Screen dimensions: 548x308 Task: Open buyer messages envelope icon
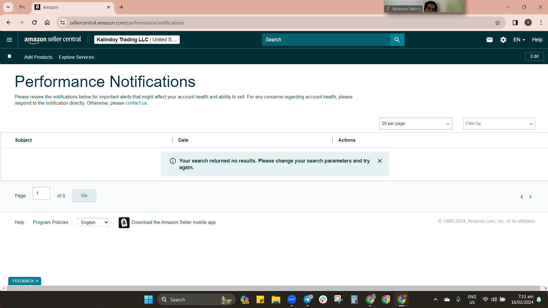(x=489, y=40)
